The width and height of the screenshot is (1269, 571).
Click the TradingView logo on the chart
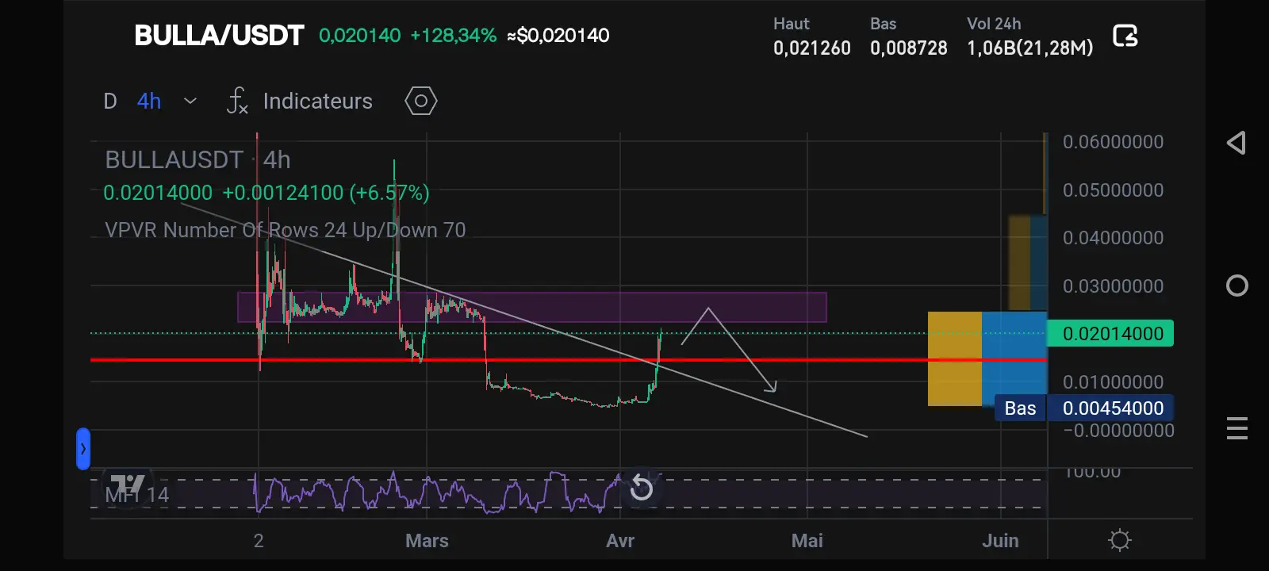(128, 485)
